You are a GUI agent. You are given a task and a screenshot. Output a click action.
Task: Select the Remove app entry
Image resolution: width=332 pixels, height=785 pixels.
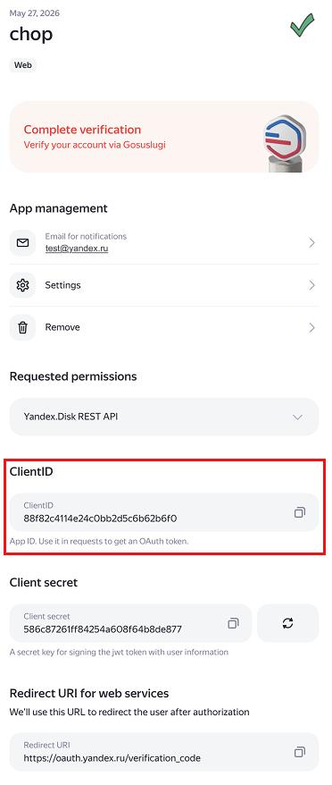click(x=164, y=327)
